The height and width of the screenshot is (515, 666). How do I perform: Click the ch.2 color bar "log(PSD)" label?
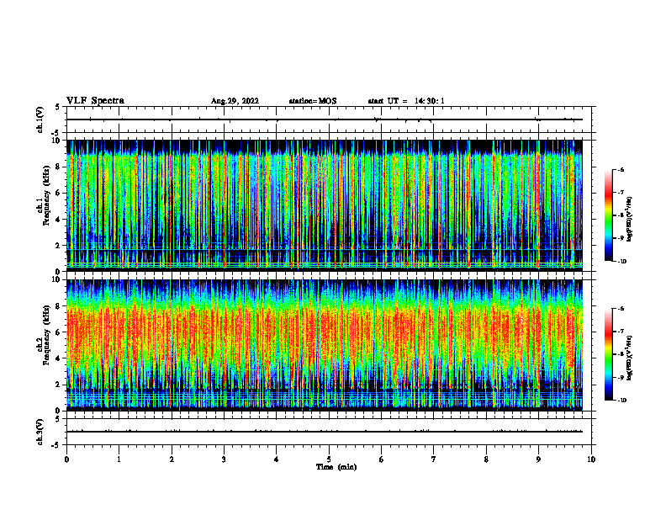pos(630,358)
